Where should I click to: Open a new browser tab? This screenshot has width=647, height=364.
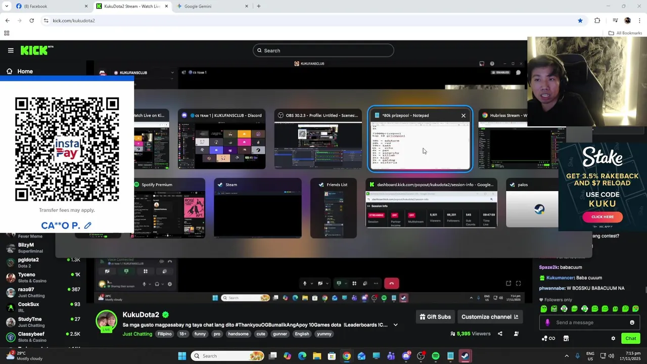259,6
